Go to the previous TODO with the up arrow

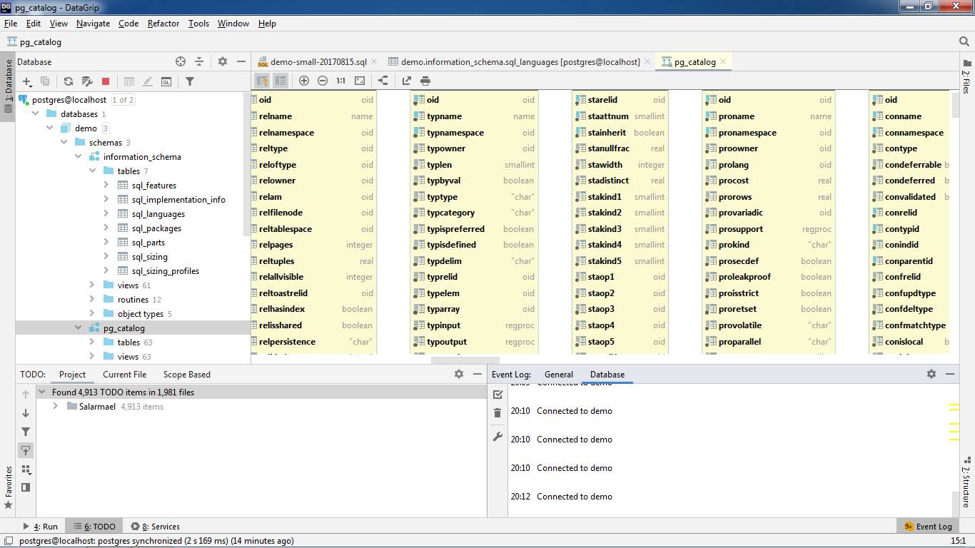(26, 395)
